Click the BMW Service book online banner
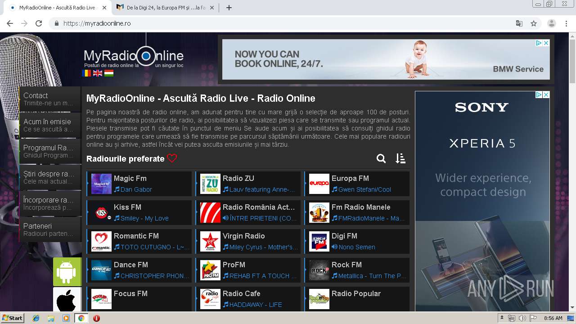The height and width of the screenshot is (324, 576). coord(386,59)
